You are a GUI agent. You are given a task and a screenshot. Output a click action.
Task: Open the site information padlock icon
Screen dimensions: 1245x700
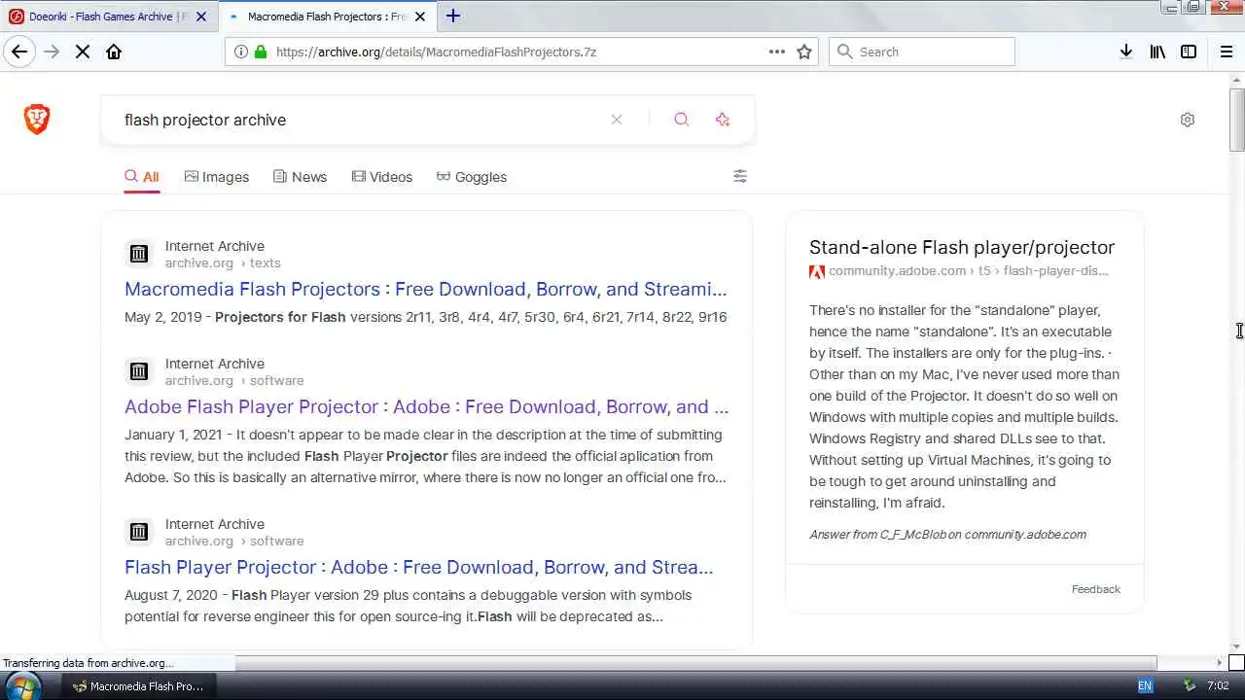(260, 52)
